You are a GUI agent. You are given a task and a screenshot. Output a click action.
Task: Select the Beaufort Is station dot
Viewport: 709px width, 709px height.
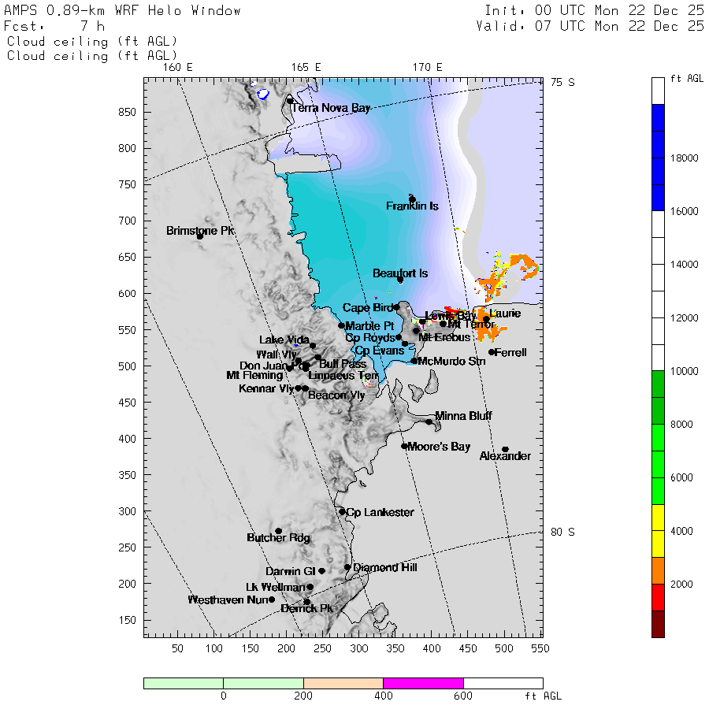coord(400,280)
